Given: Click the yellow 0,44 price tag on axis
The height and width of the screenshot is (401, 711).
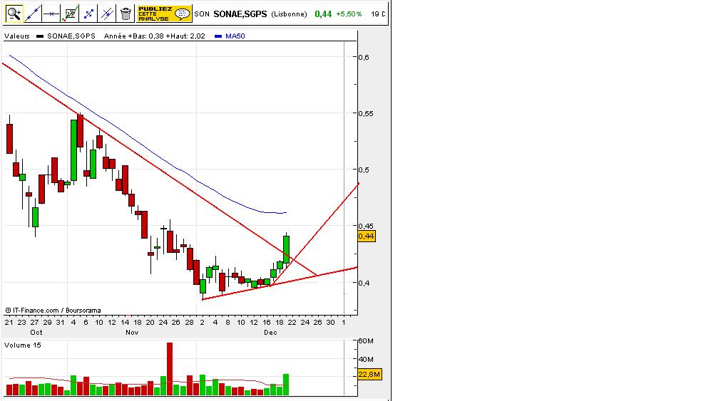Looking at the screenshot, I should (x=367, y=236).
